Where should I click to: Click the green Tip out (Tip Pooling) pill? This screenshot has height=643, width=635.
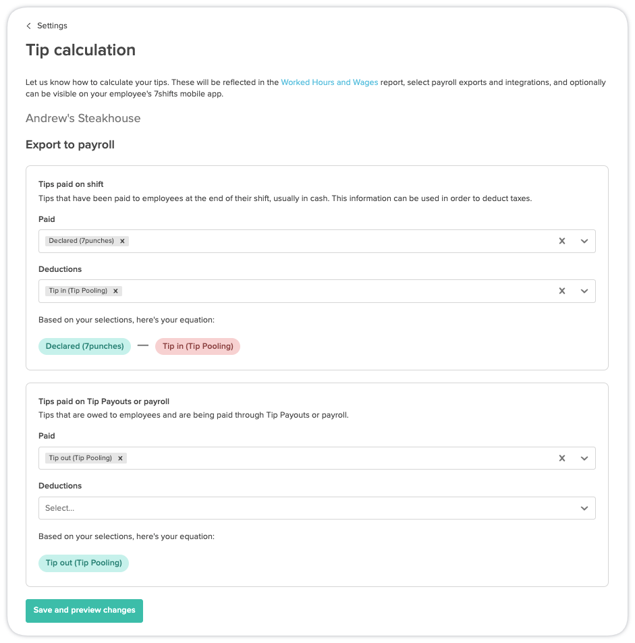point(84,563)
